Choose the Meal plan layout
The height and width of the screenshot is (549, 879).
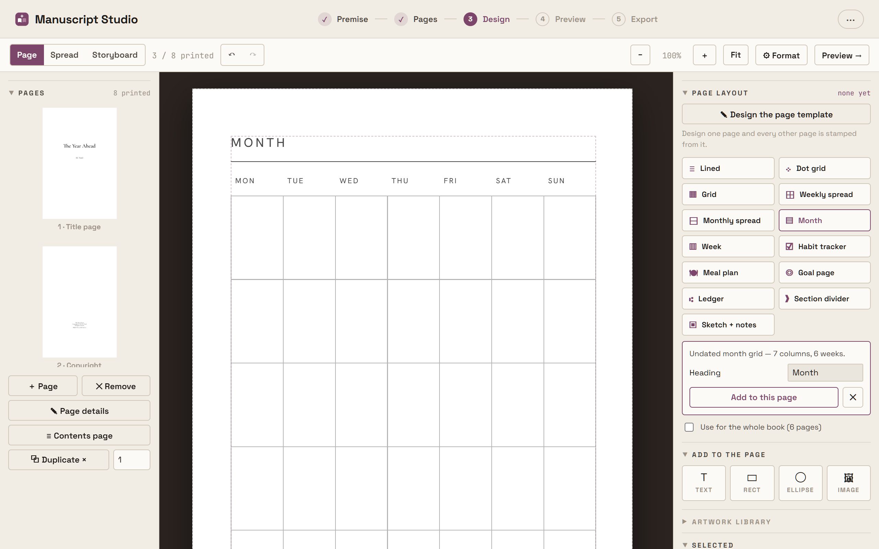728,273
